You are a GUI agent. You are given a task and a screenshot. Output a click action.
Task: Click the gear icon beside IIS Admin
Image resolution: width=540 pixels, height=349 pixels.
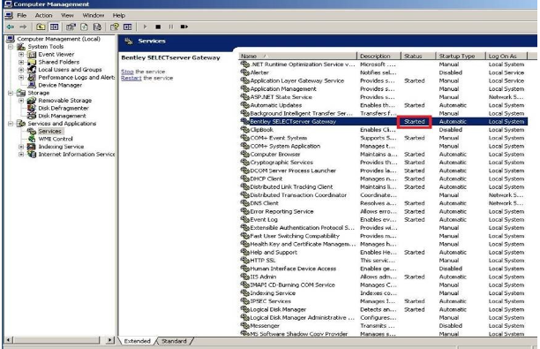(245, 277)
